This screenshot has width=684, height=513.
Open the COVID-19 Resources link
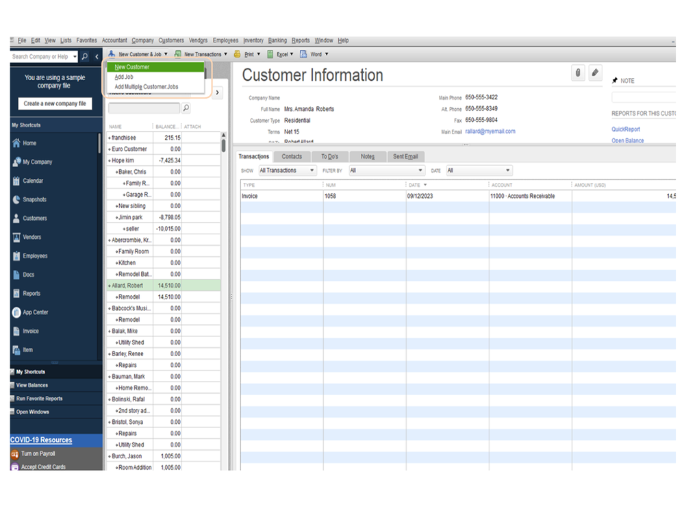click(41, 440)
